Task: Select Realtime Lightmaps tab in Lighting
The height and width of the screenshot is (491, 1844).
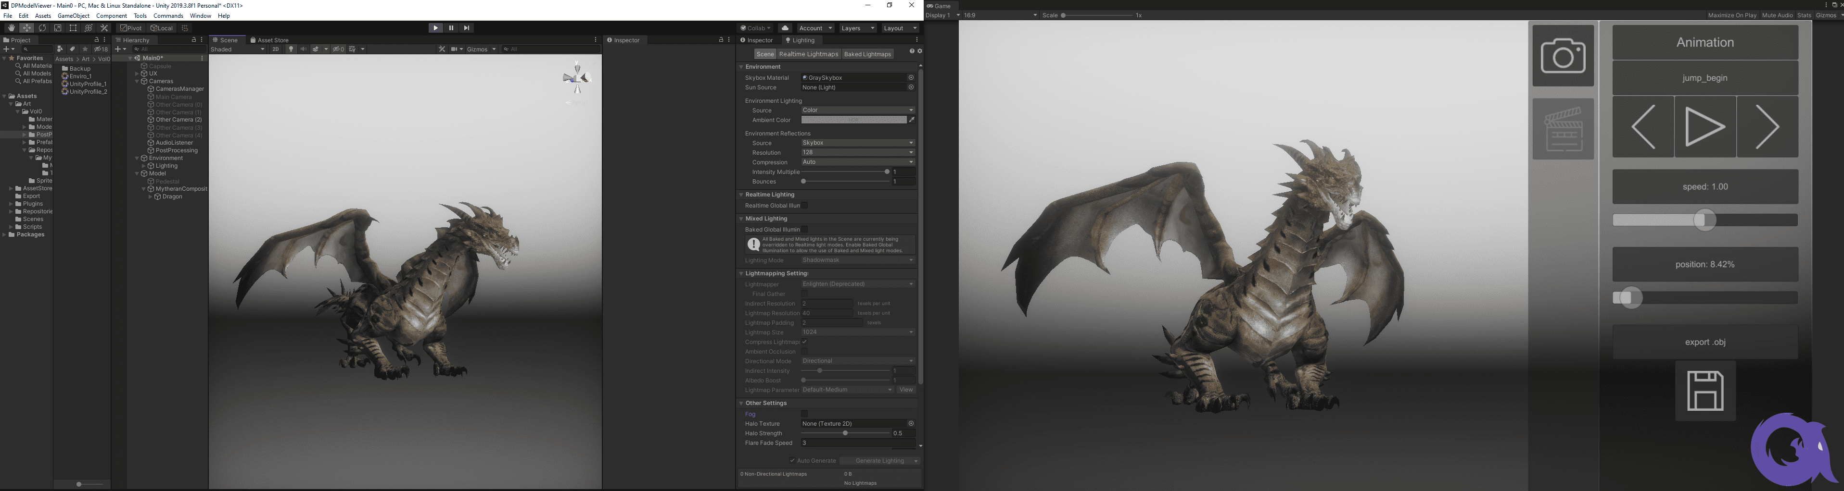Action: (x=808, y=54)
